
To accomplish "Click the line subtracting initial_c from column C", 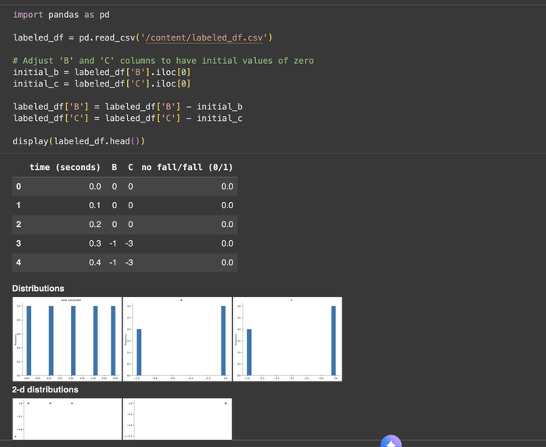I will pos(127,119).
